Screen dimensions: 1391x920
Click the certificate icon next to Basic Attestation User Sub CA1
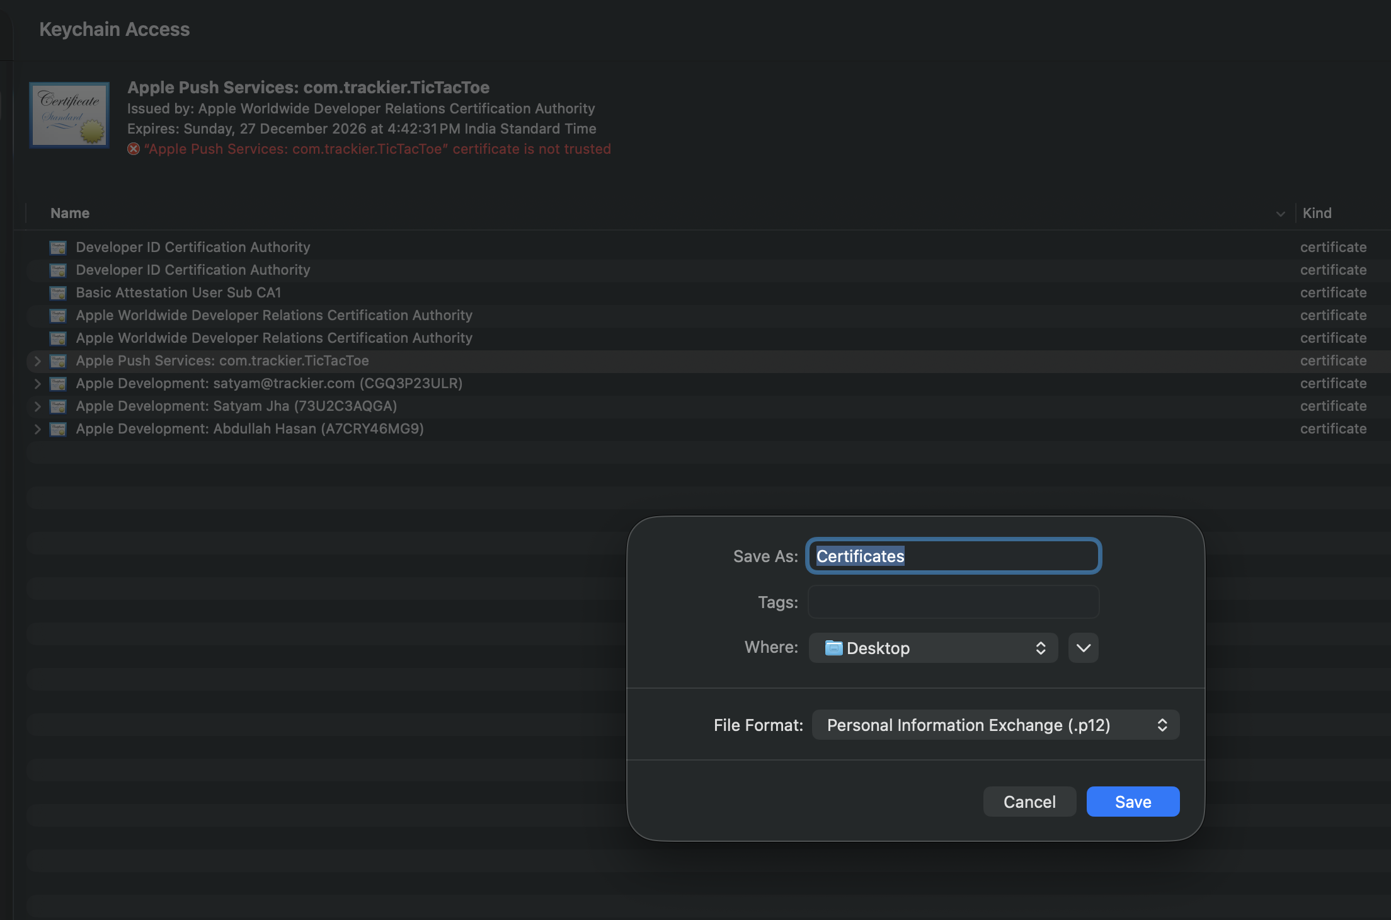[x=57, y=292]
